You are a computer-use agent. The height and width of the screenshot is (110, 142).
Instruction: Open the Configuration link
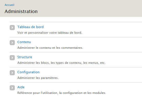click(x=28, y=72)
